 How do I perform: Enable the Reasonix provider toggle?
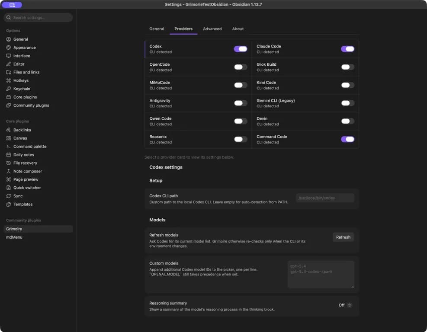point(241,139)
